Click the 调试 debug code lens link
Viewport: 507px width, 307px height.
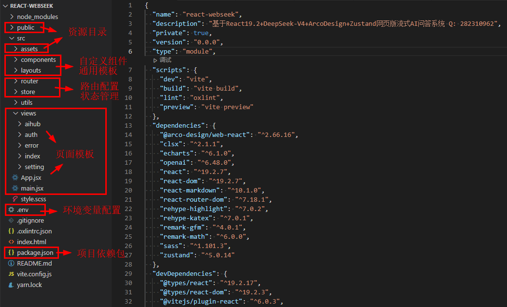165,60
